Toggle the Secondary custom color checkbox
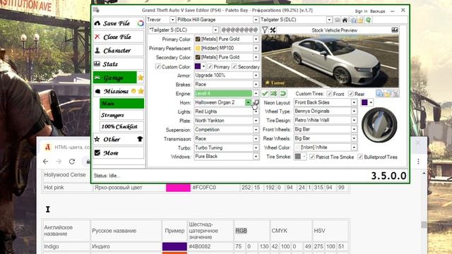452x254 pixels. coord(234,66)
